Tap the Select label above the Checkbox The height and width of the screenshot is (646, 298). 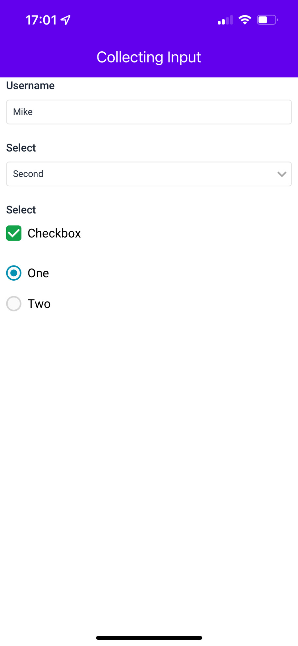(x=21, y=210)
